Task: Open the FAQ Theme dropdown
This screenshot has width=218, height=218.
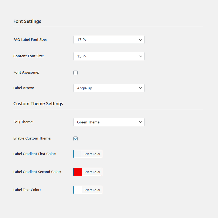Action: 109,122
